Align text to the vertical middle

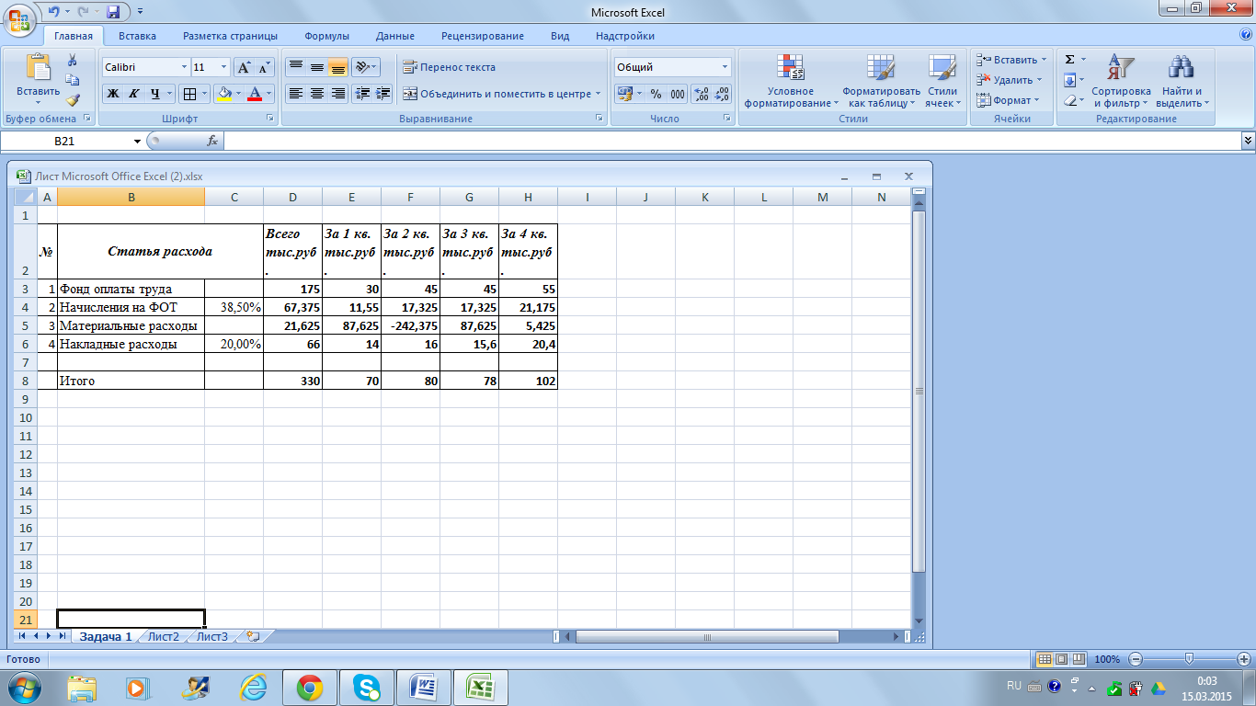[x=317, y=67]
